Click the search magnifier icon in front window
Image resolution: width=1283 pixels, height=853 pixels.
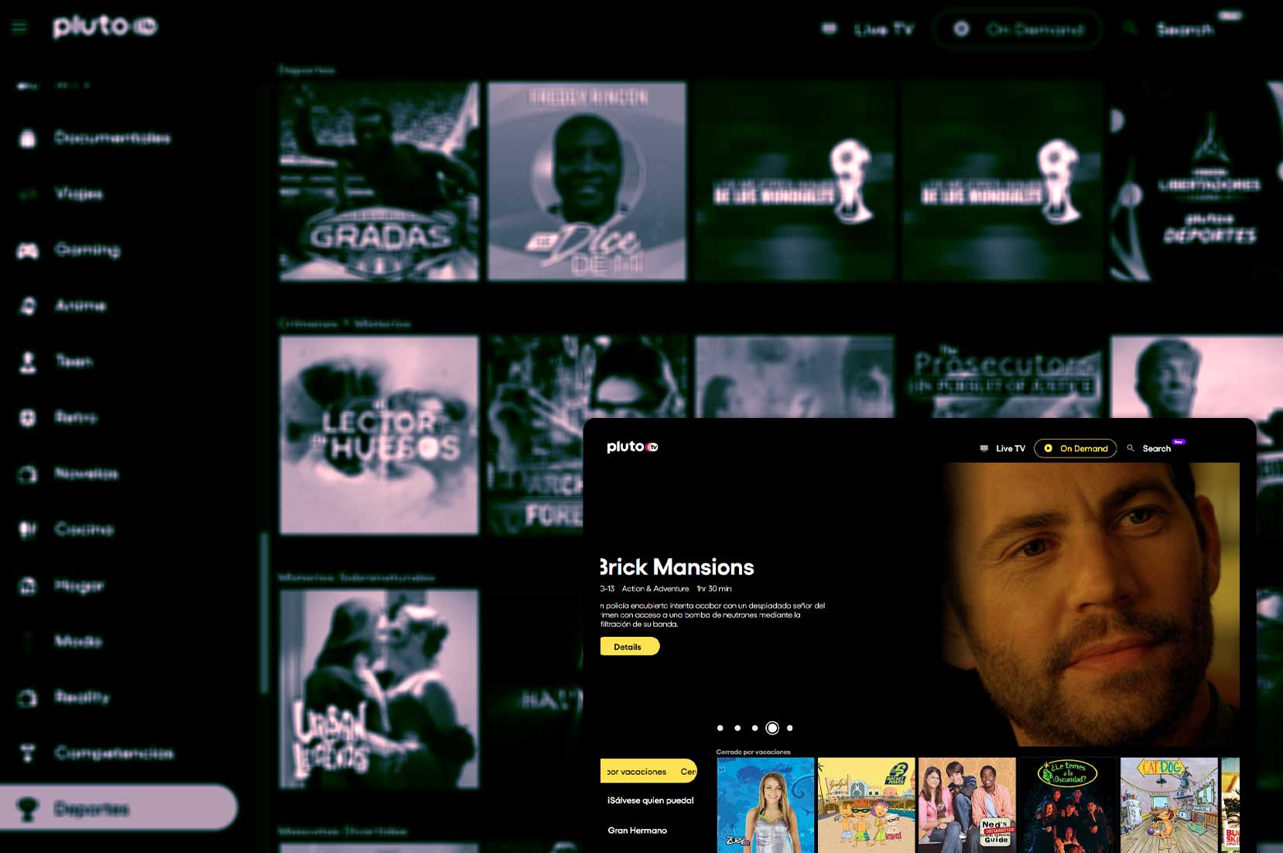(1130, 448)
